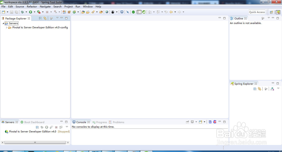The image size is (282, 152).
Task: Open the File menu
Action: (x=3, y=6)
